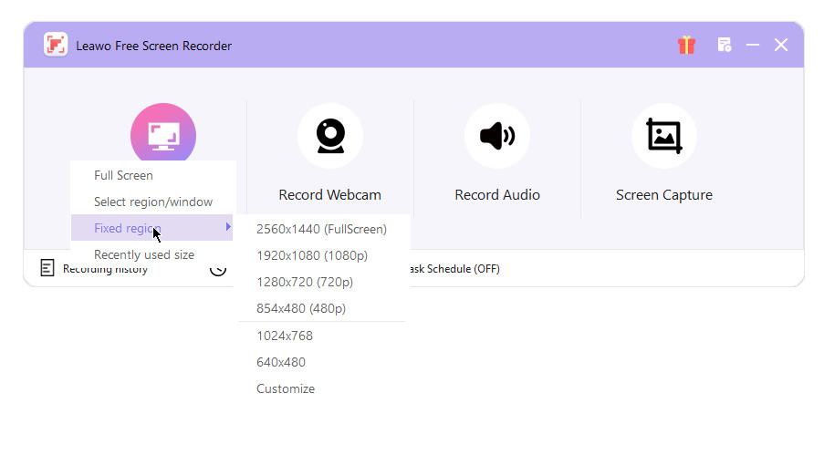Screen dimensions: 824x455
Task: Select 2560x1440 (FullScreen) resolution
Action: (x=321, y=229)
